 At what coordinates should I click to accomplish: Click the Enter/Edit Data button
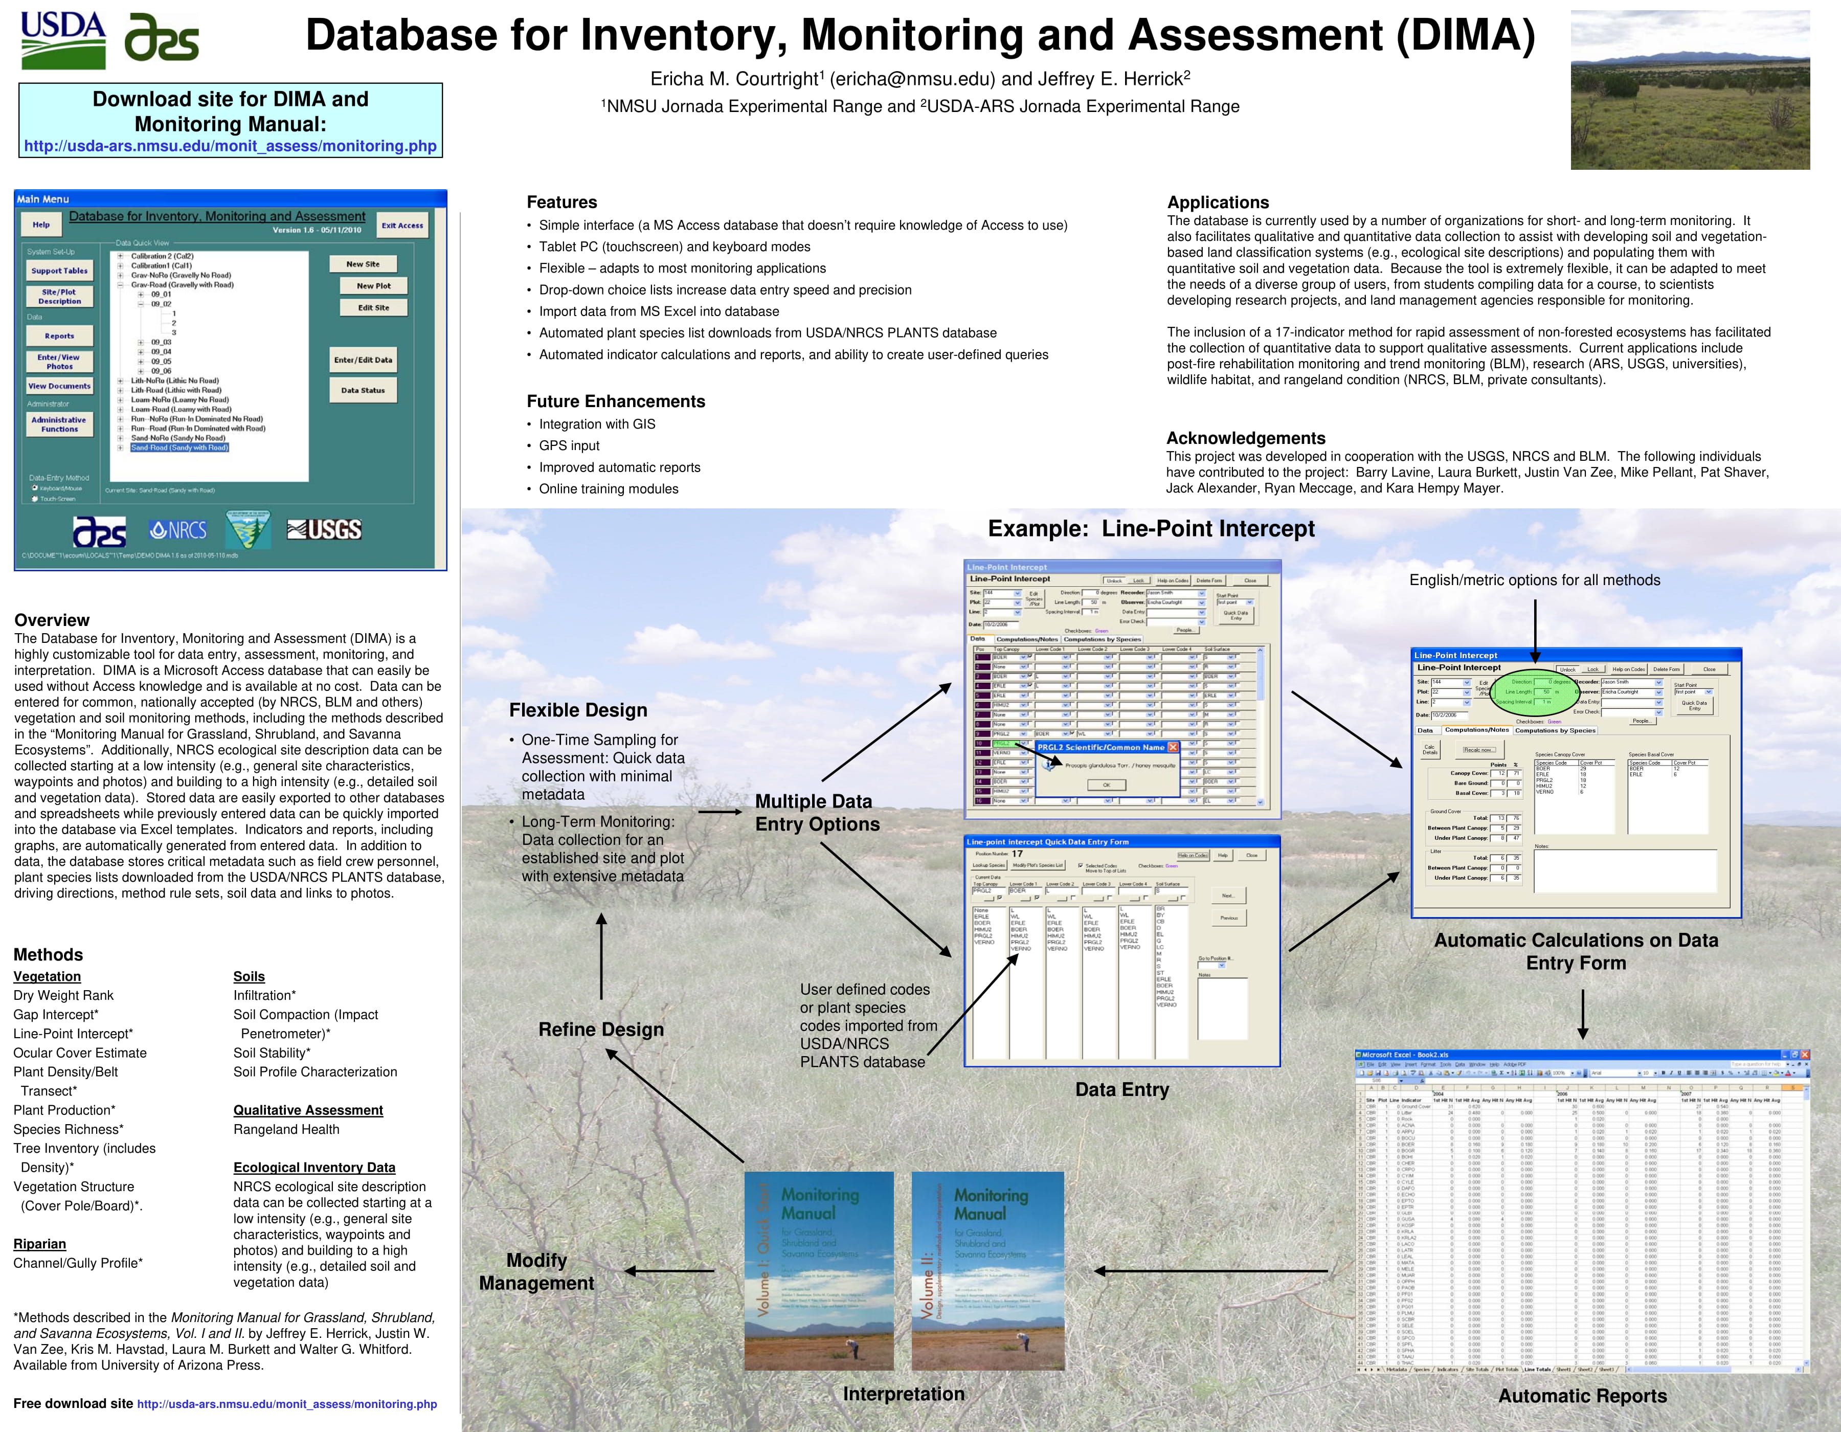(363, 360)
